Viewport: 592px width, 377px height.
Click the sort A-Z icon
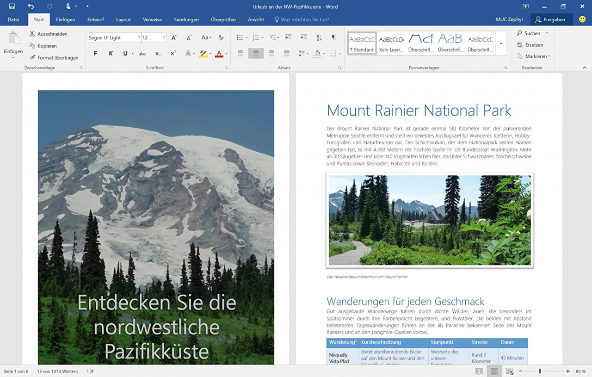point(319,37)
